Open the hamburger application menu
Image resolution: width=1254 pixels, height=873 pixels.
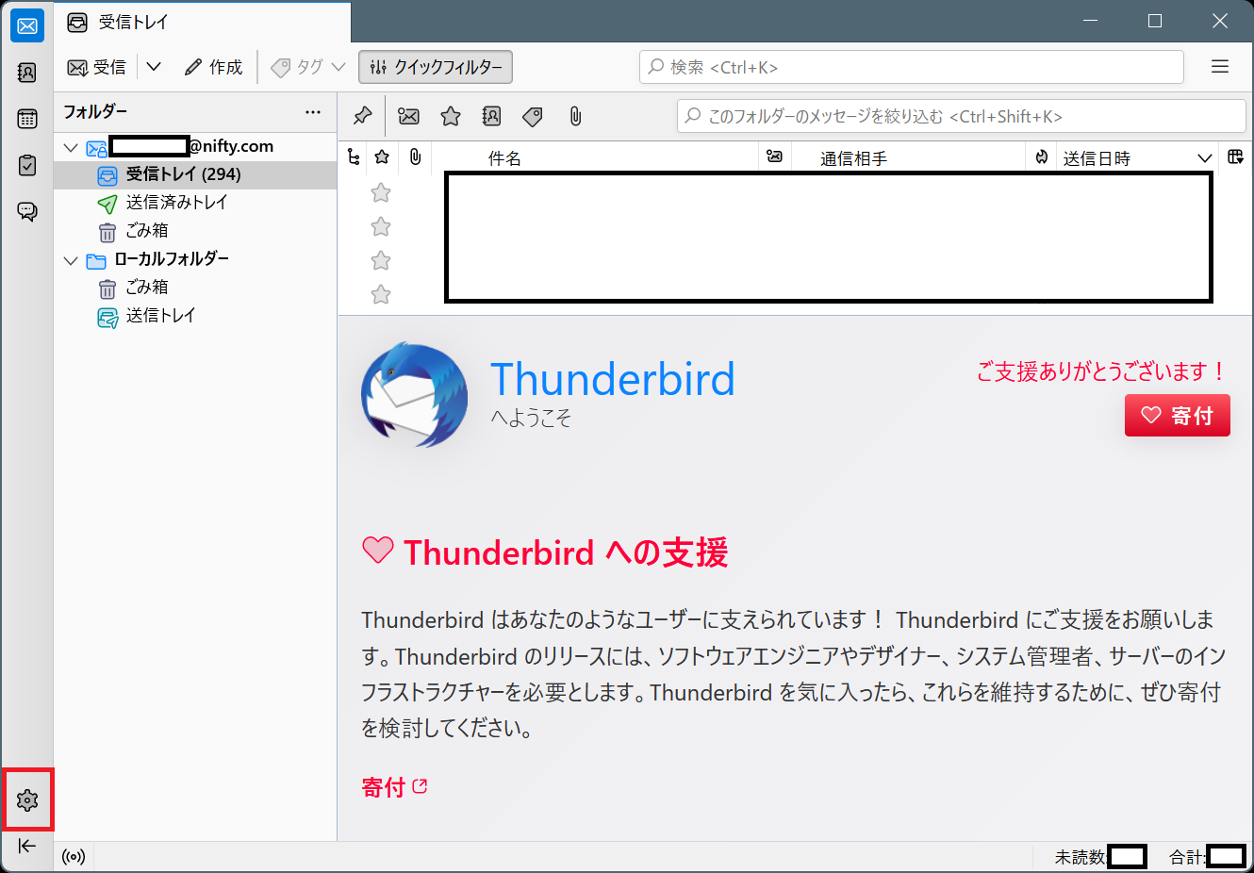tap(1220, 67)
